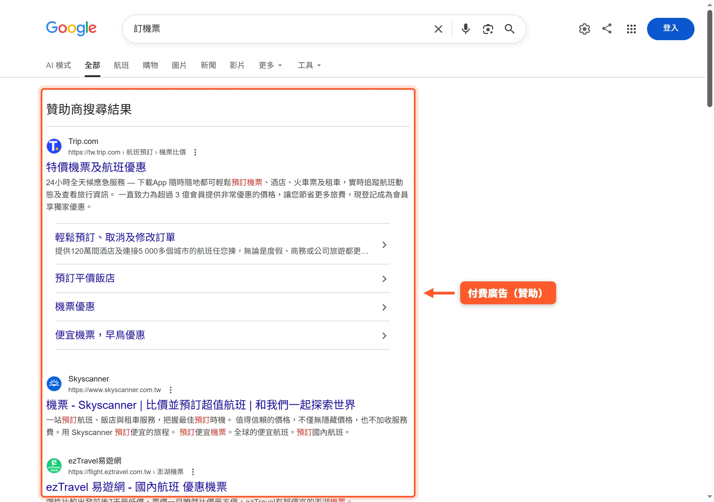This screenshot has height=502, width=714.
Task: Open Skyscanner 機票 result title link
Action: [201, 405]
